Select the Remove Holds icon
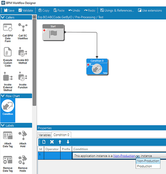166x174 pixels. pyautogui.click(x=23, y=160)
